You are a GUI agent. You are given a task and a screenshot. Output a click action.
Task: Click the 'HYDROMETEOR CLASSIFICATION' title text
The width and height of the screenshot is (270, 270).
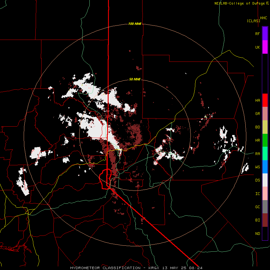click(105, 268)
